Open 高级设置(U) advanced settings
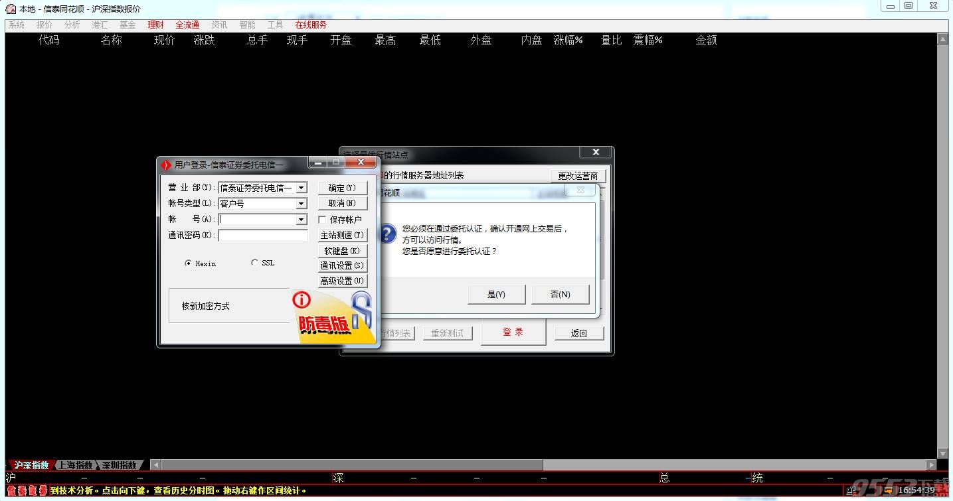 pyautogui.click(x=343, y=281)
